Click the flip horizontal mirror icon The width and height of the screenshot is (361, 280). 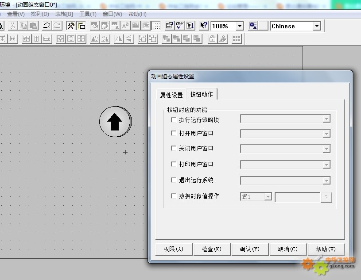pos(119,39)
